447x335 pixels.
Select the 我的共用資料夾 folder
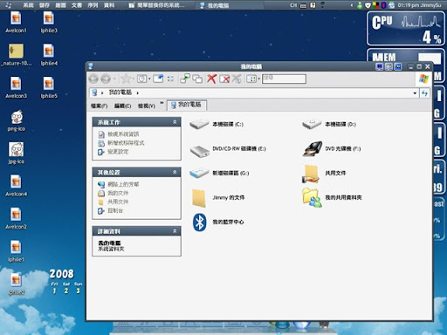click(x=332, y=198)
